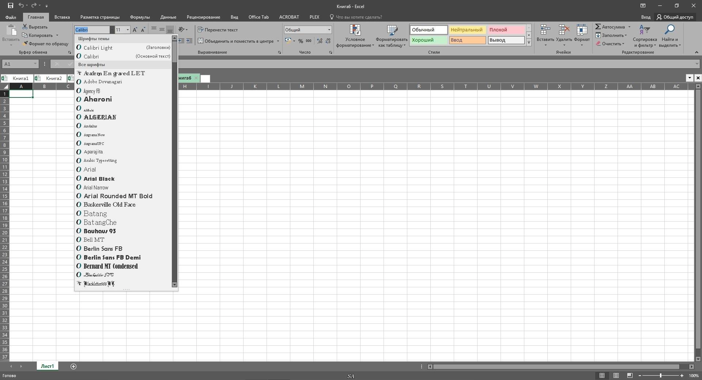Apply the Хороший green cell style
This screenshot has width=702, height=380.
429,40
